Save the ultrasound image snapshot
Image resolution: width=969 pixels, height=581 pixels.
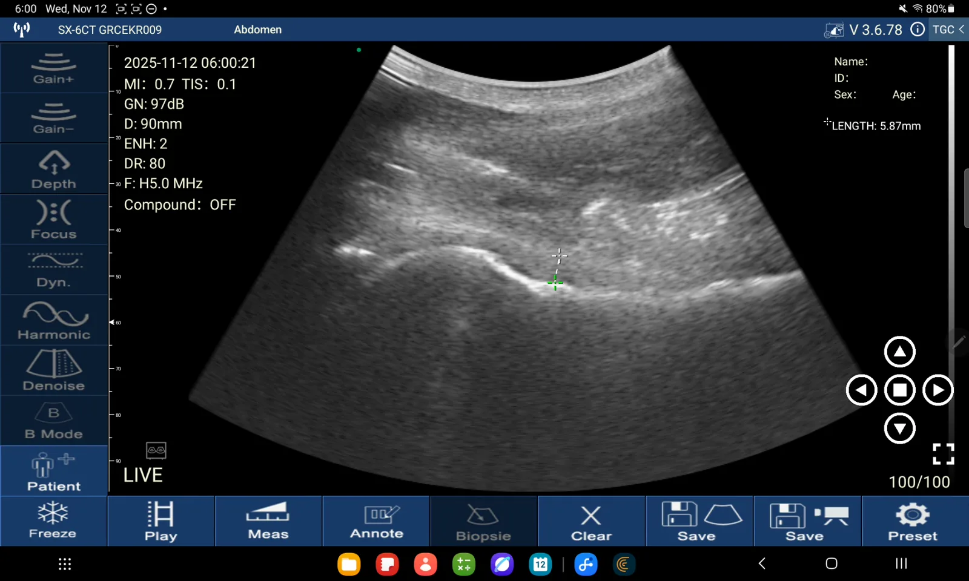point(699,521)
